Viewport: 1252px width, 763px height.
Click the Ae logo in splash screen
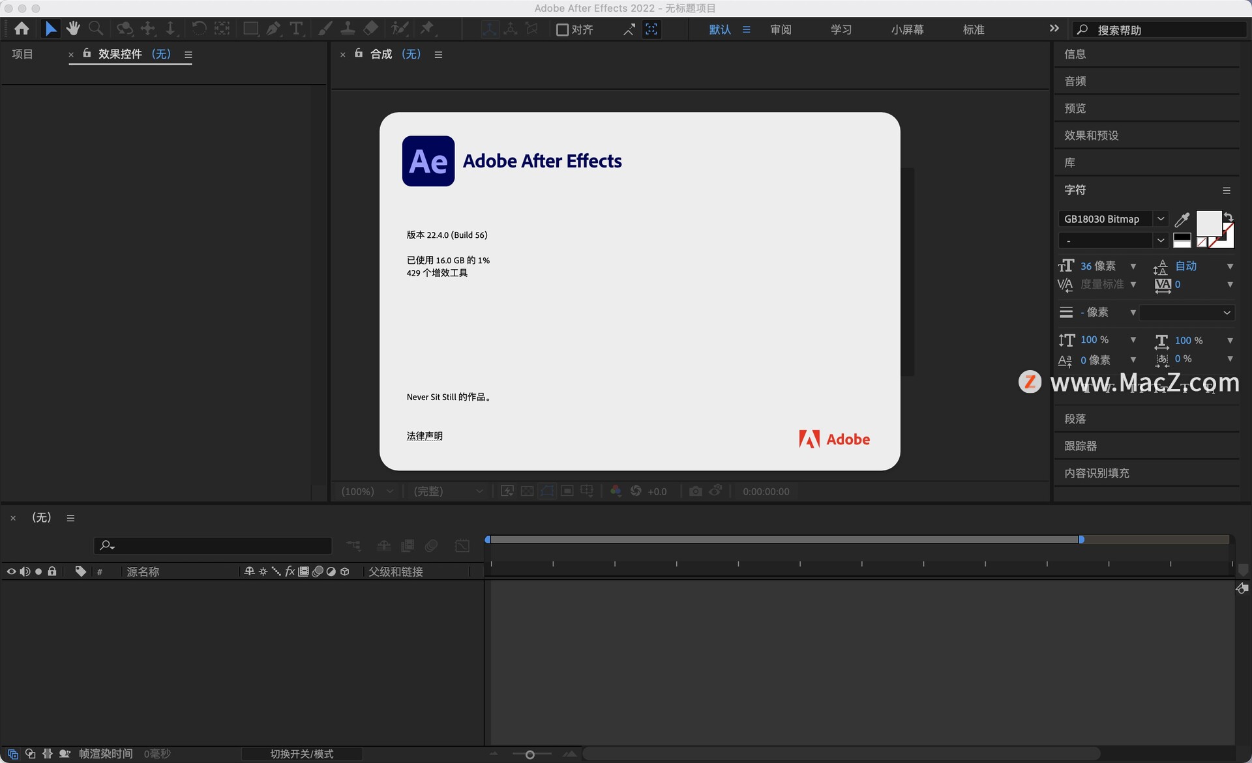[428, 161]
